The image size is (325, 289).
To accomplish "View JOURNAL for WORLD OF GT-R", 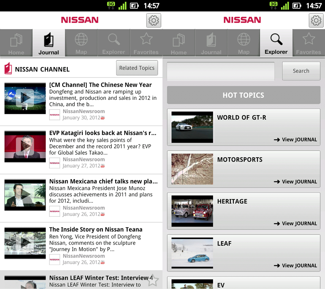I will [295, 140].
